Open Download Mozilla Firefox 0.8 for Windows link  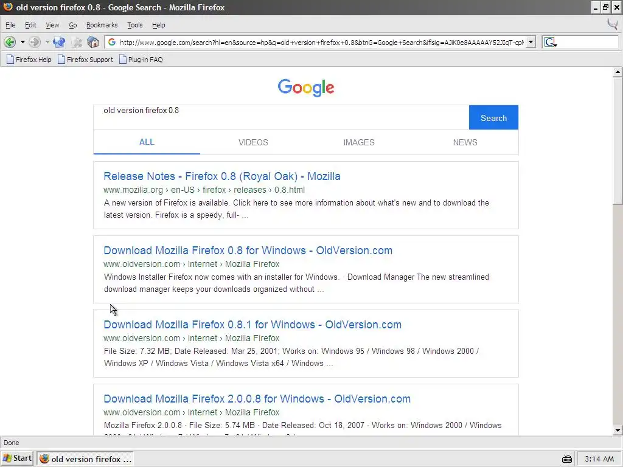click(x=248, y=251)
